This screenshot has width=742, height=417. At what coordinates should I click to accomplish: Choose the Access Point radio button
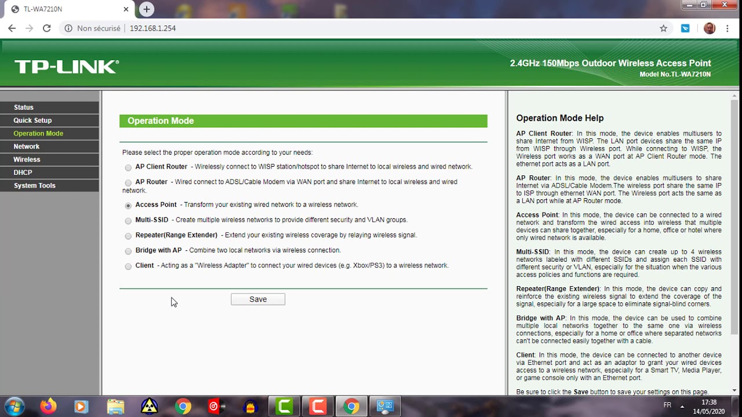128,206
